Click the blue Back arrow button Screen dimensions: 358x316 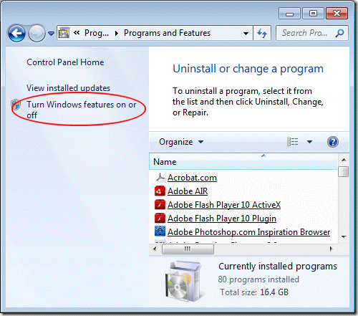pos(16,33)
